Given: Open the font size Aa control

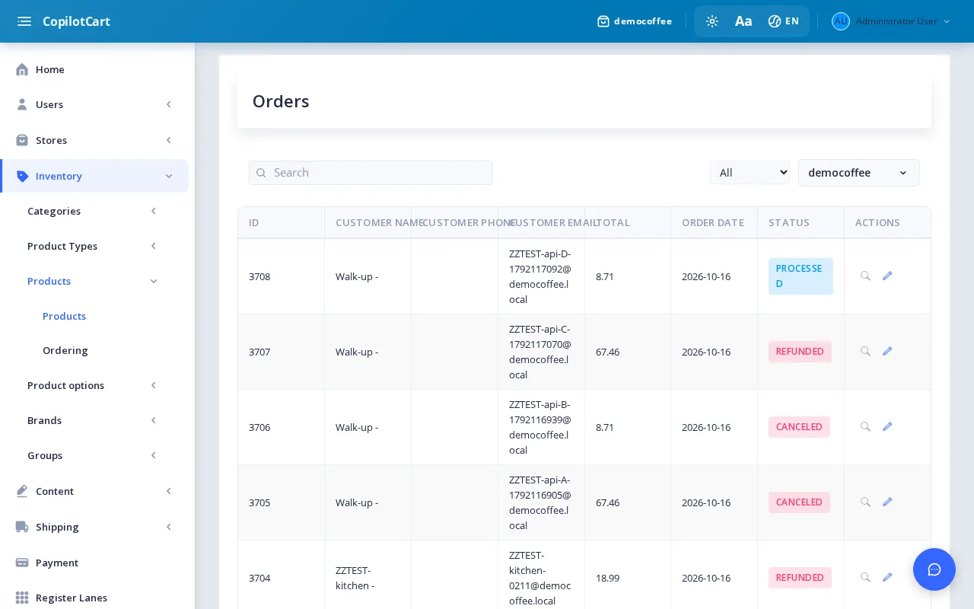Looking at the screenshot, I should click(743, 21).
